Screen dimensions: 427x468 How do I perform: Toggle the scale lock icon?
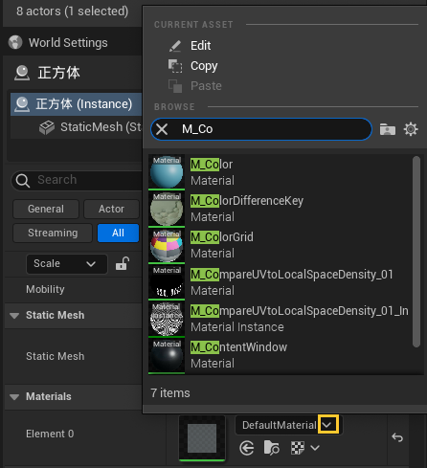coord(123,263)
